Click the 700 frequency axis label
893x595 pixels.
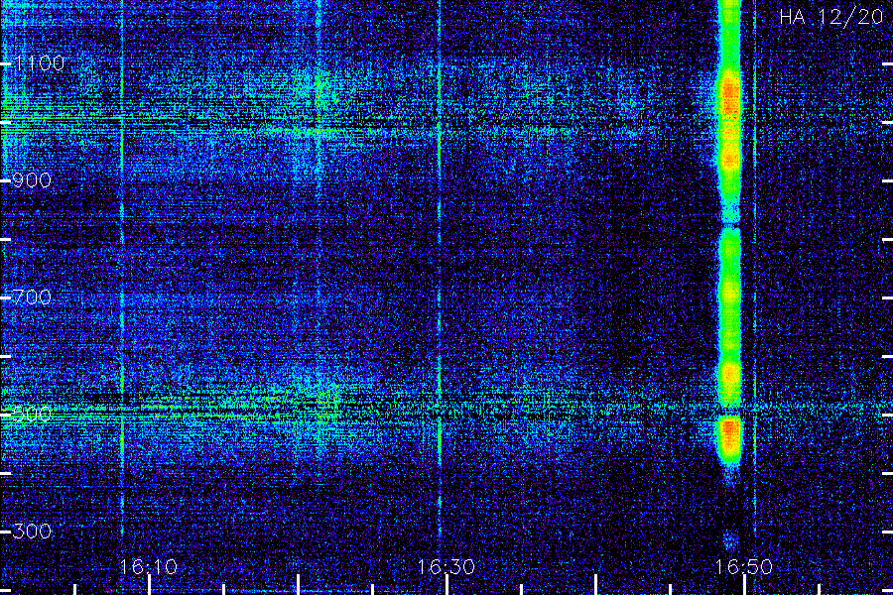[32, 297]
